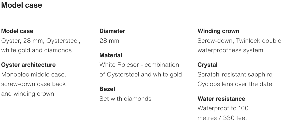Click the Diameter label

112,31
